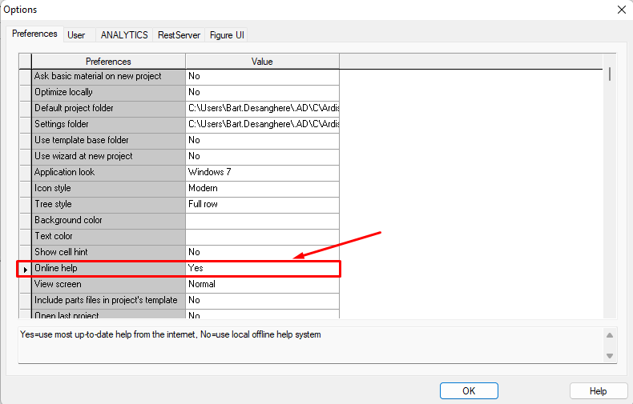This screenshot has height=404, width=633.
Task: Click the description box scroll-up arrow
Action: (609, 335)
